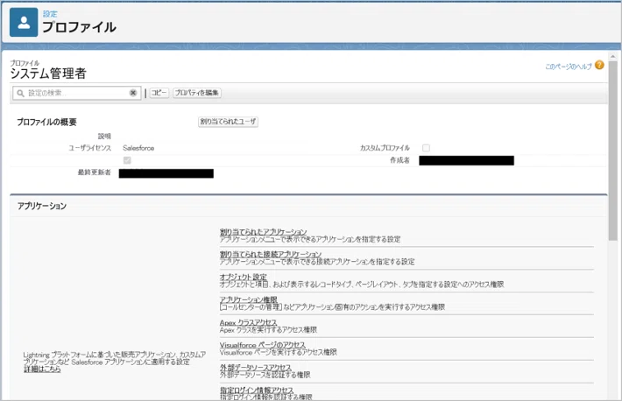Click the プロファイル page header title
The width and height of the screenshot is (622, 401).
point(80,27)
